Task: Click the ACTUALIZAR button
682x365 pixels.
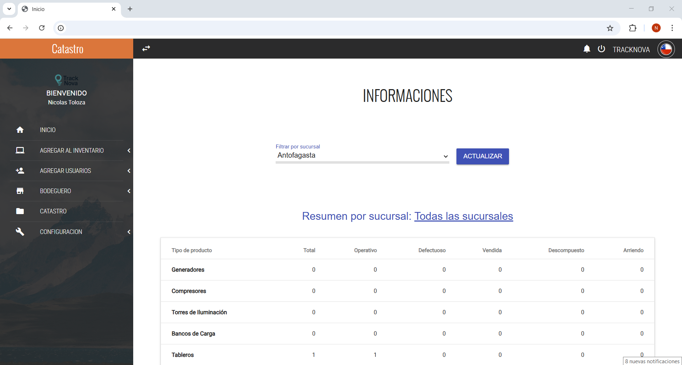Action: [x=482, y=156]
